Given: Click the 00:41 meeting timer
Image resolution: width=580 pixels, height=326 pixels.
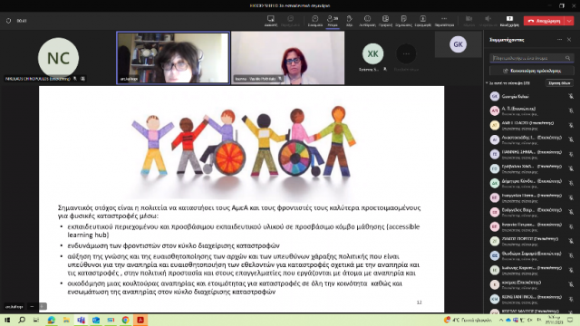Looking at the screenshot, I should pos(22,21).
